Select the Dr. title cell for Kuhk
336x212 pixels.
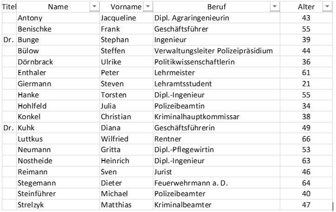9,128
